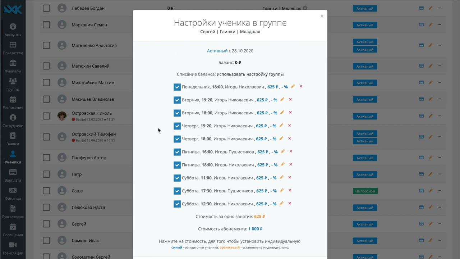Open Группы in the sidebar
This screenshot has width=460, height=259.
tap(13, 84)
